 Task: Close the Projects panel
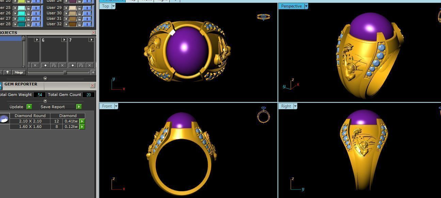pyautogui.click(x=93, y=33)
